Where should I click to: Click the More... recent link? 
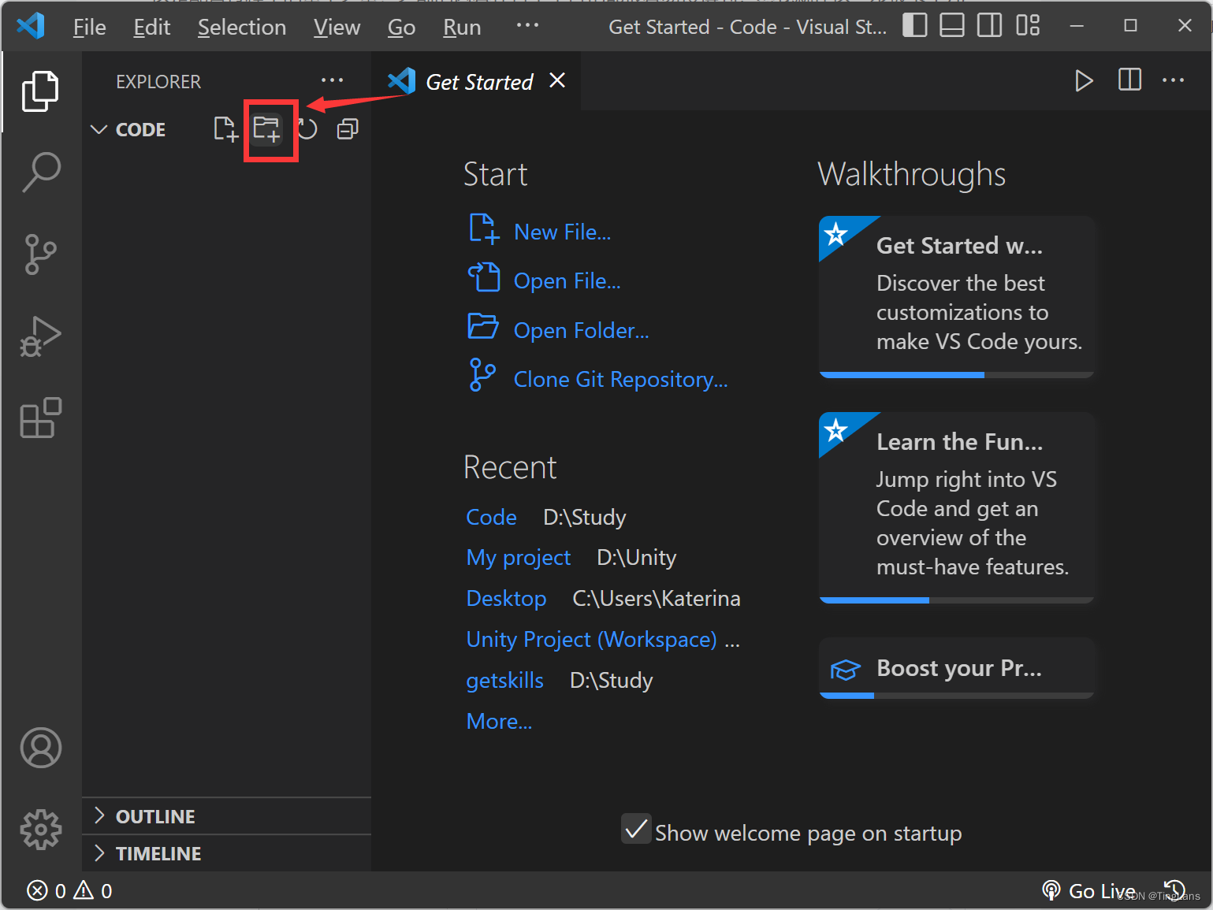[500, 722]
